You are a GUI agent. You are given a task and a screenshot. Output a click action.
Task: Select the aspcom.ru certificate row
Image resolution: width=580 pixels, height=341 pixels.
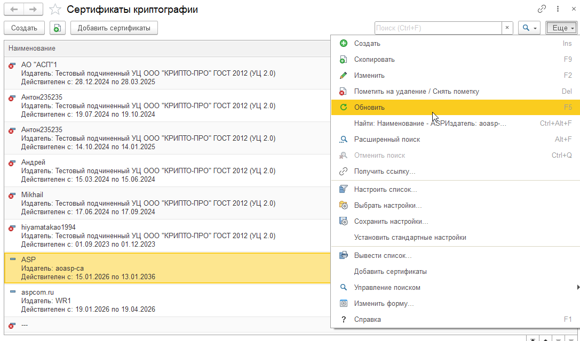(160, 301)
